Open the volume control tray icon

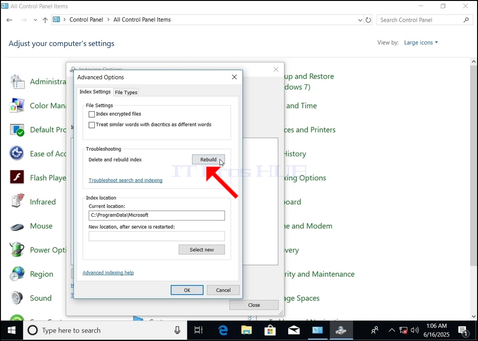pyautogui.click(x=415, y=330)
